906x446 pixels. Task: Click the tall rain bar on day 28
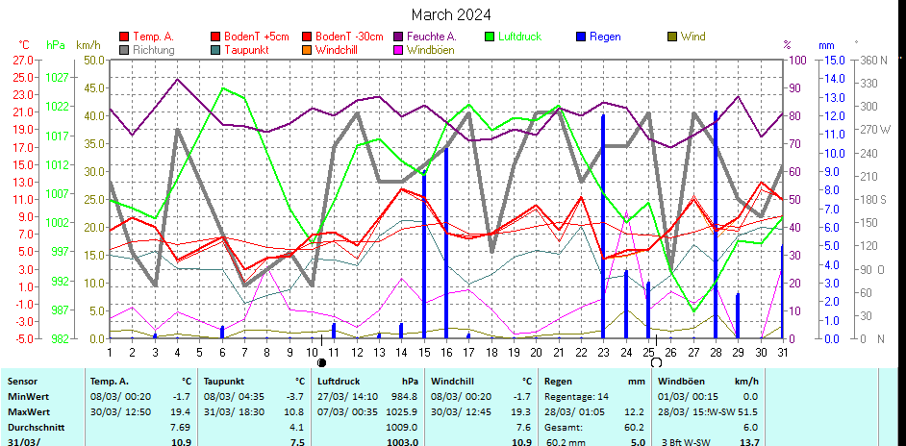716,224
